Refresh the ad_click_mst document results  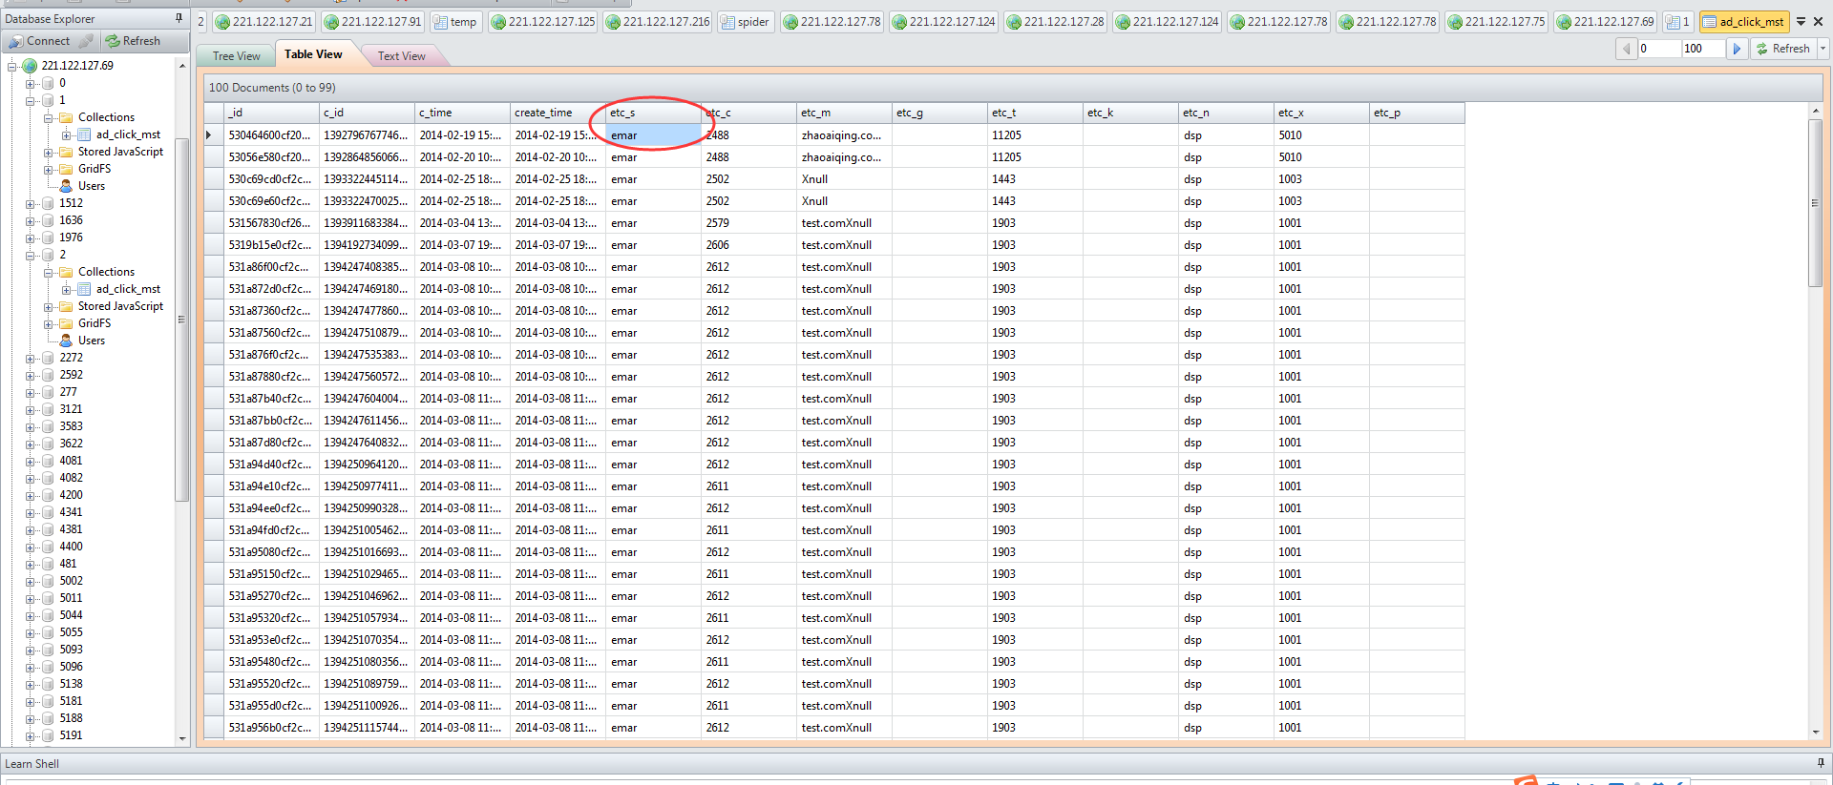coord(1783,49)
